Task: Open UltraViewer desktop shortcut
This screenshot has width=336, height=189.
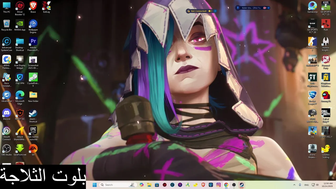Action: (7, 97)
